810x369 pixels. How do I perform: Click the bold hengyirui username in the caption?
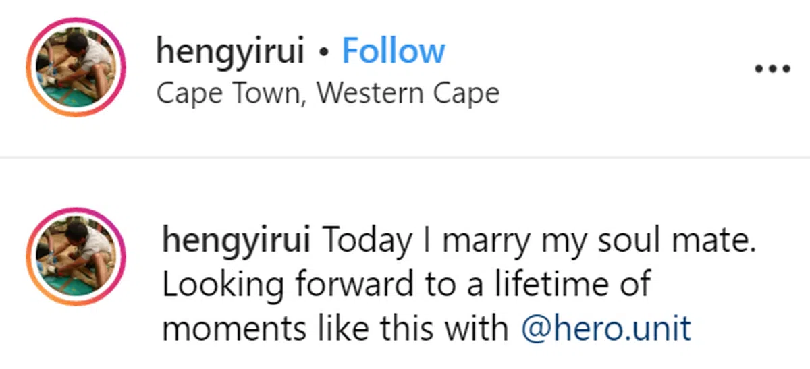coord(236,242)
